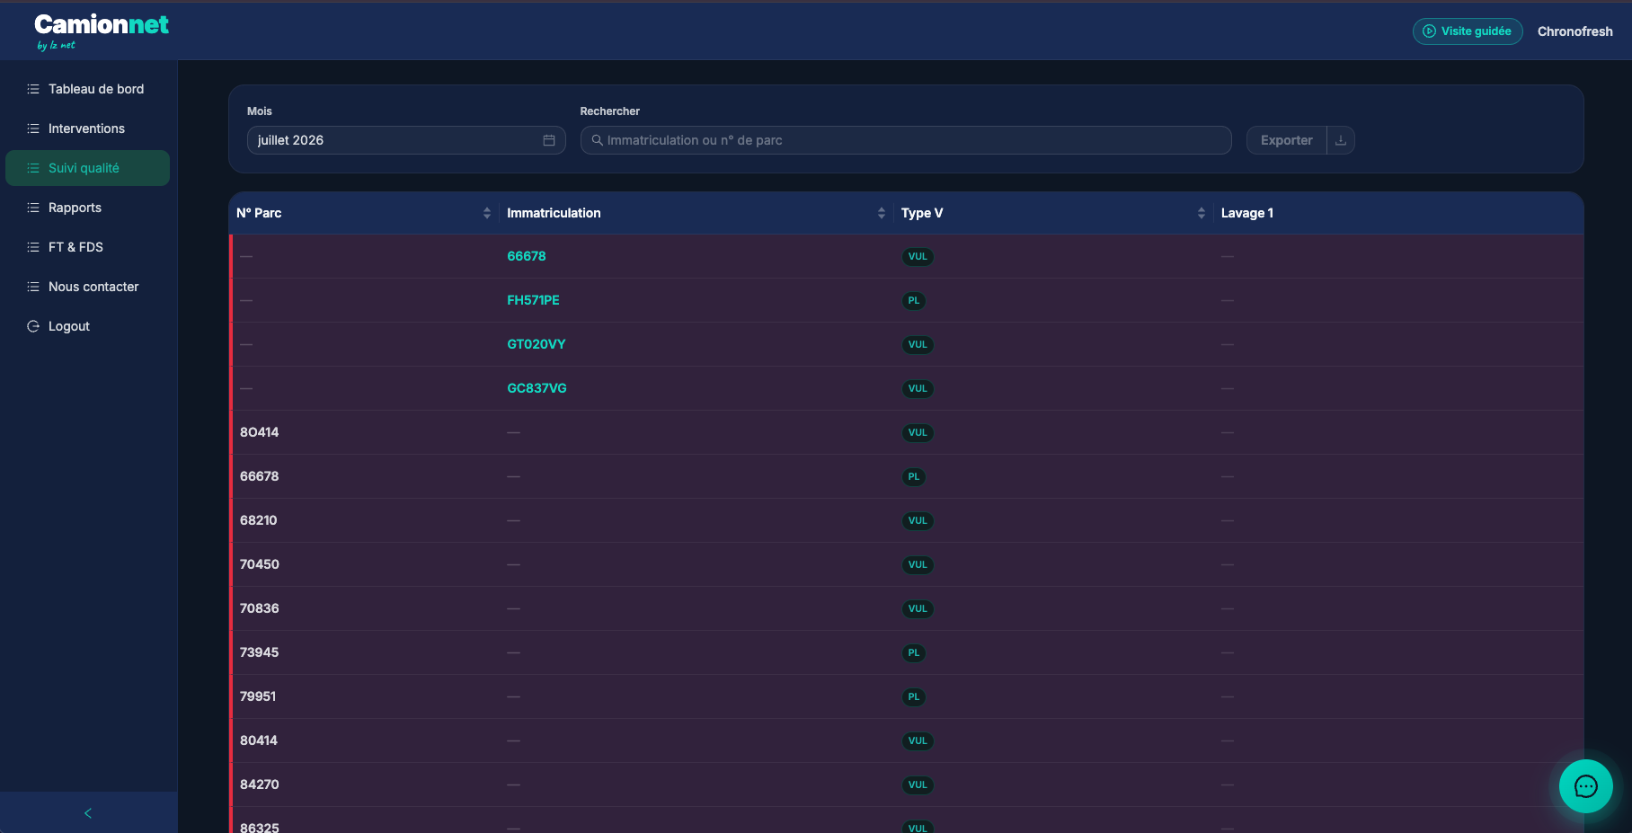Click the play icon in Visite guidée
The height and width of the screenshot is (833, 1632).
1429,31
